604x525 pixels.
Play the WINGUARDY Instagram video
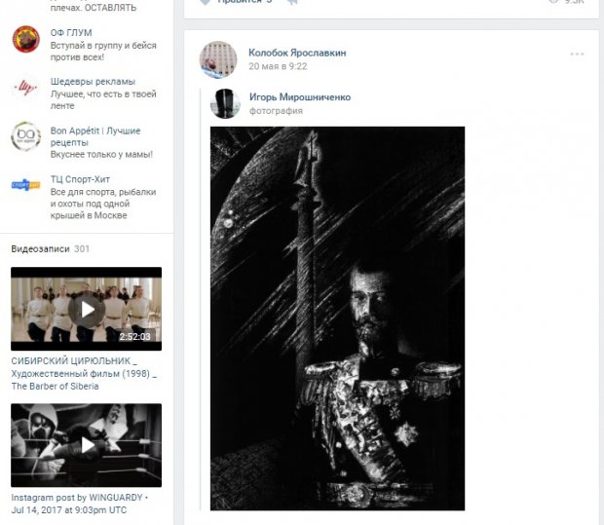pos(87,445)
